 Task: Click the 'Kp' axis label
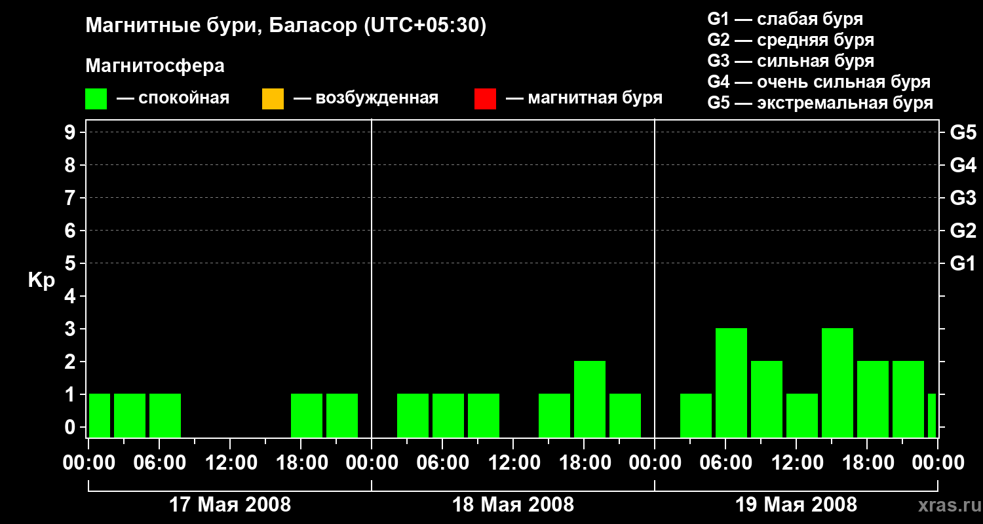41,280
